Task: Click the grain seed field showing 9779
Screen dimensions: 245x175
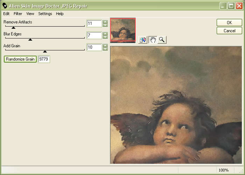Action: (x=44, y=59)
